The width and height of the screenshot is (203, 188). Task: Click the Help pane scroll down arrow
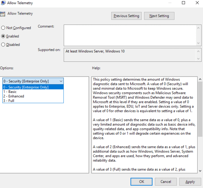coord(200,170)
